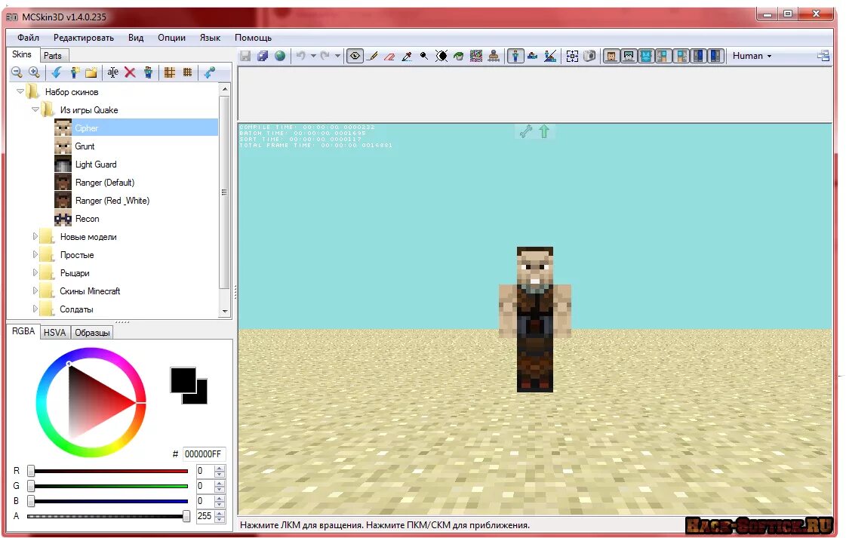
Task: Toggle helmet visibility button
Action: [x=629, y=56]
